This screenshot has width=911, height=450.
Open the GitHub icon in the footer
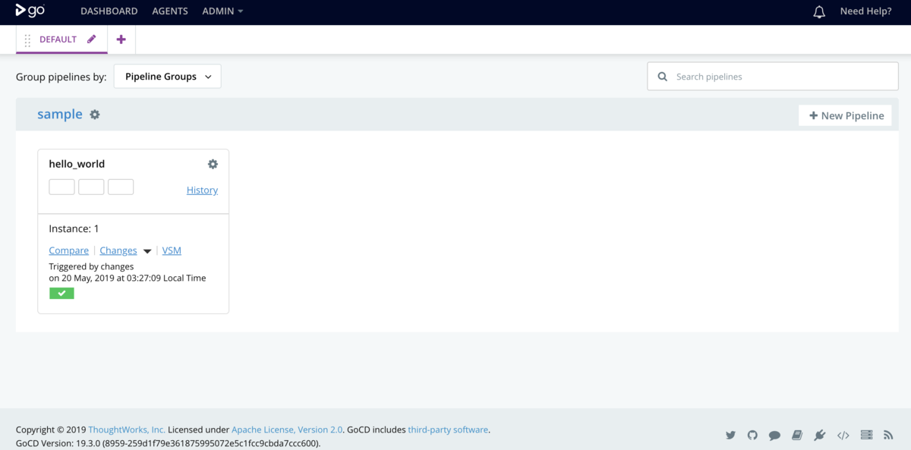click(752, 436)
